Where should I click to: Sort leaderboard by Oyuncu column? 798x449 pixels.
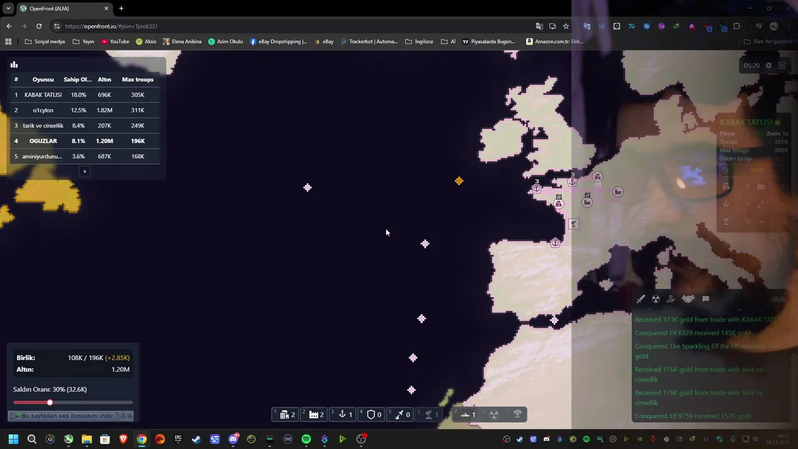point(43,79)
